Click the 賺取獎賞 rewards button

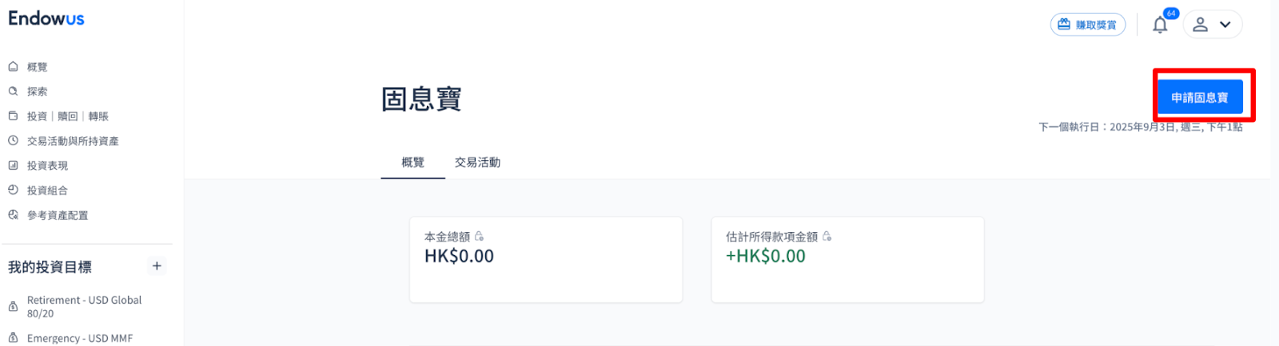1087,25
